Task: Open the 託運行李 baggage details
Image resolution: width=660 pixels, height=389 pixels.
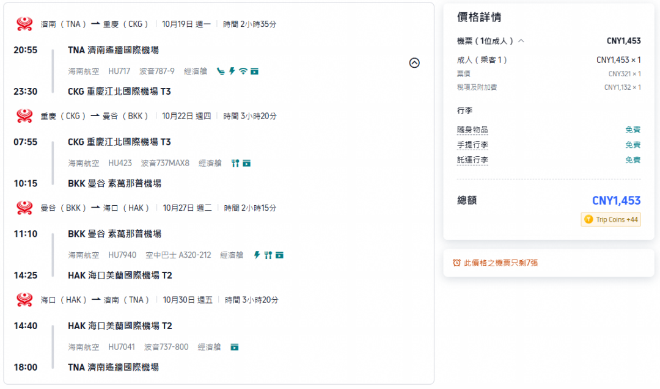Action: (x=472, y=160)
